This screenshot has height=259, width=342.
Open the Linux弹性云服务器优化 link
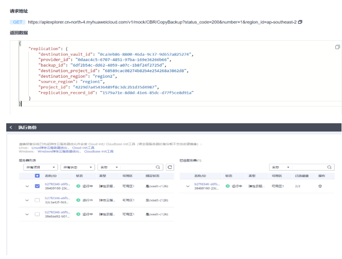pos(50,148)
